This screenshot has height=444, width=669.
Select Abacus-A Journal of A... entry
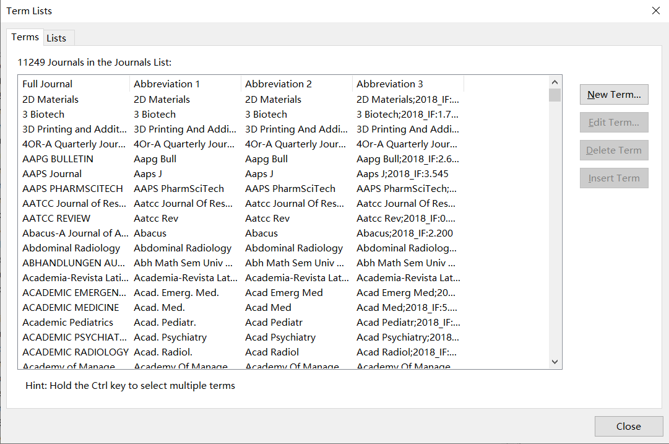click(75, 233)
